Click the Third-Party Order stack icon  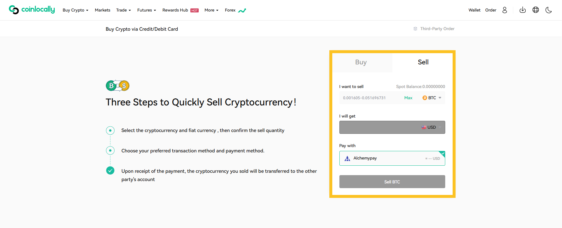click(x=415, y=29)
